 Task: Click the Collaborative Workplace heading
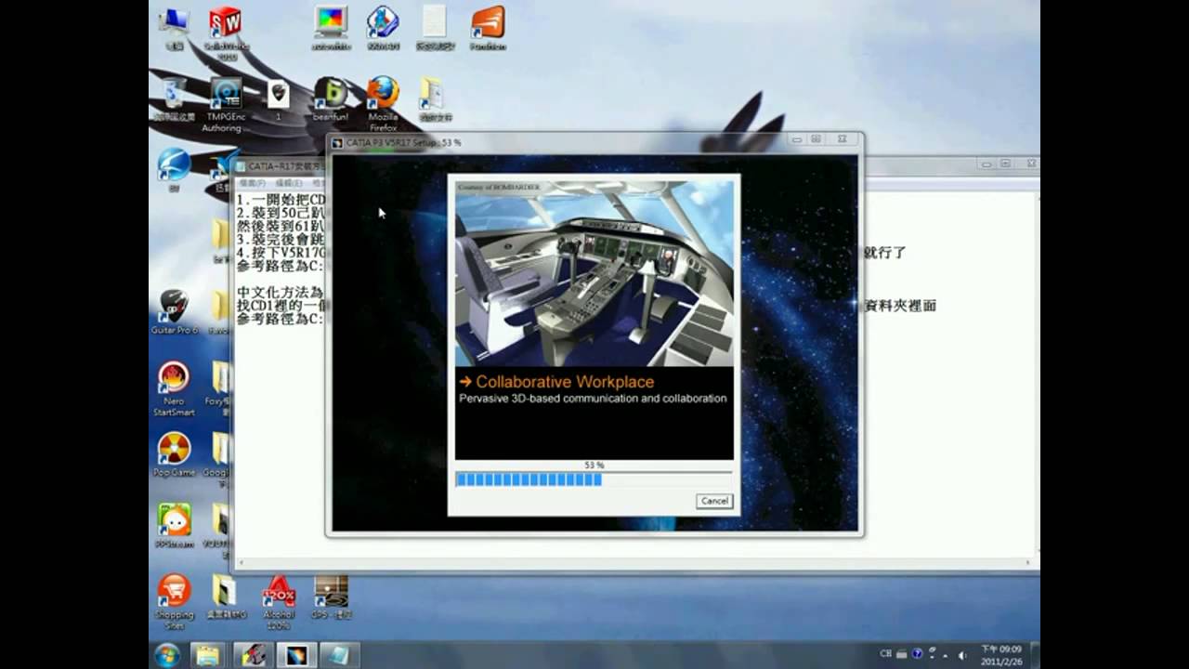click(x=565, y=382)
